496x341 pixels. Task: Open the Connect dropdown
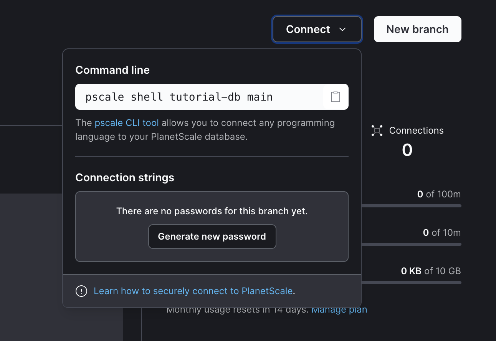click(317, 29)
